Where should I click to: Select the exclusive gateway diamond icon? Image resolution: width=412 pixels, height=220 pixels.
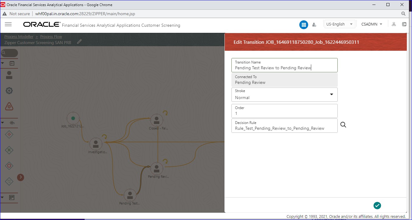[9, 134]
